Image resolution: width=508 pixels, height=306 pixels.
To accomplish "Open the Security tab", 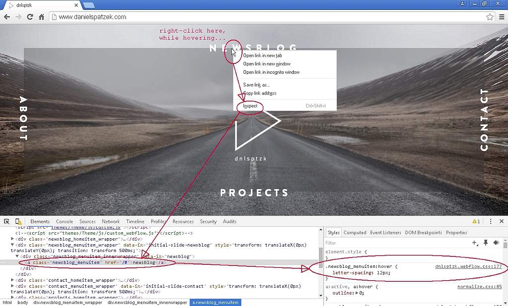I will pos(208,221).
